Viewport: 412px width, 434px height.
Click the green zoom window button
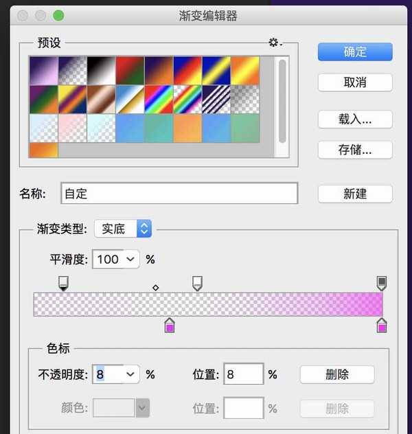[58, 15]
